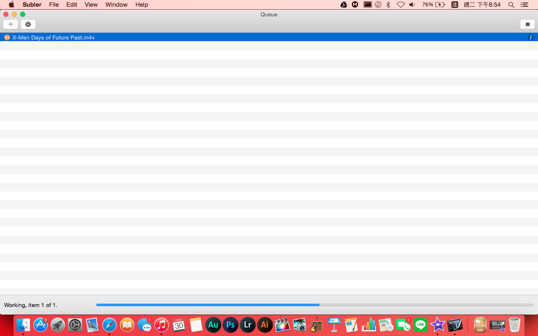The width and height of the screenshot is (538, 336).
Task: Open iTunes in the Dock
Action: (x=161, y=325)
